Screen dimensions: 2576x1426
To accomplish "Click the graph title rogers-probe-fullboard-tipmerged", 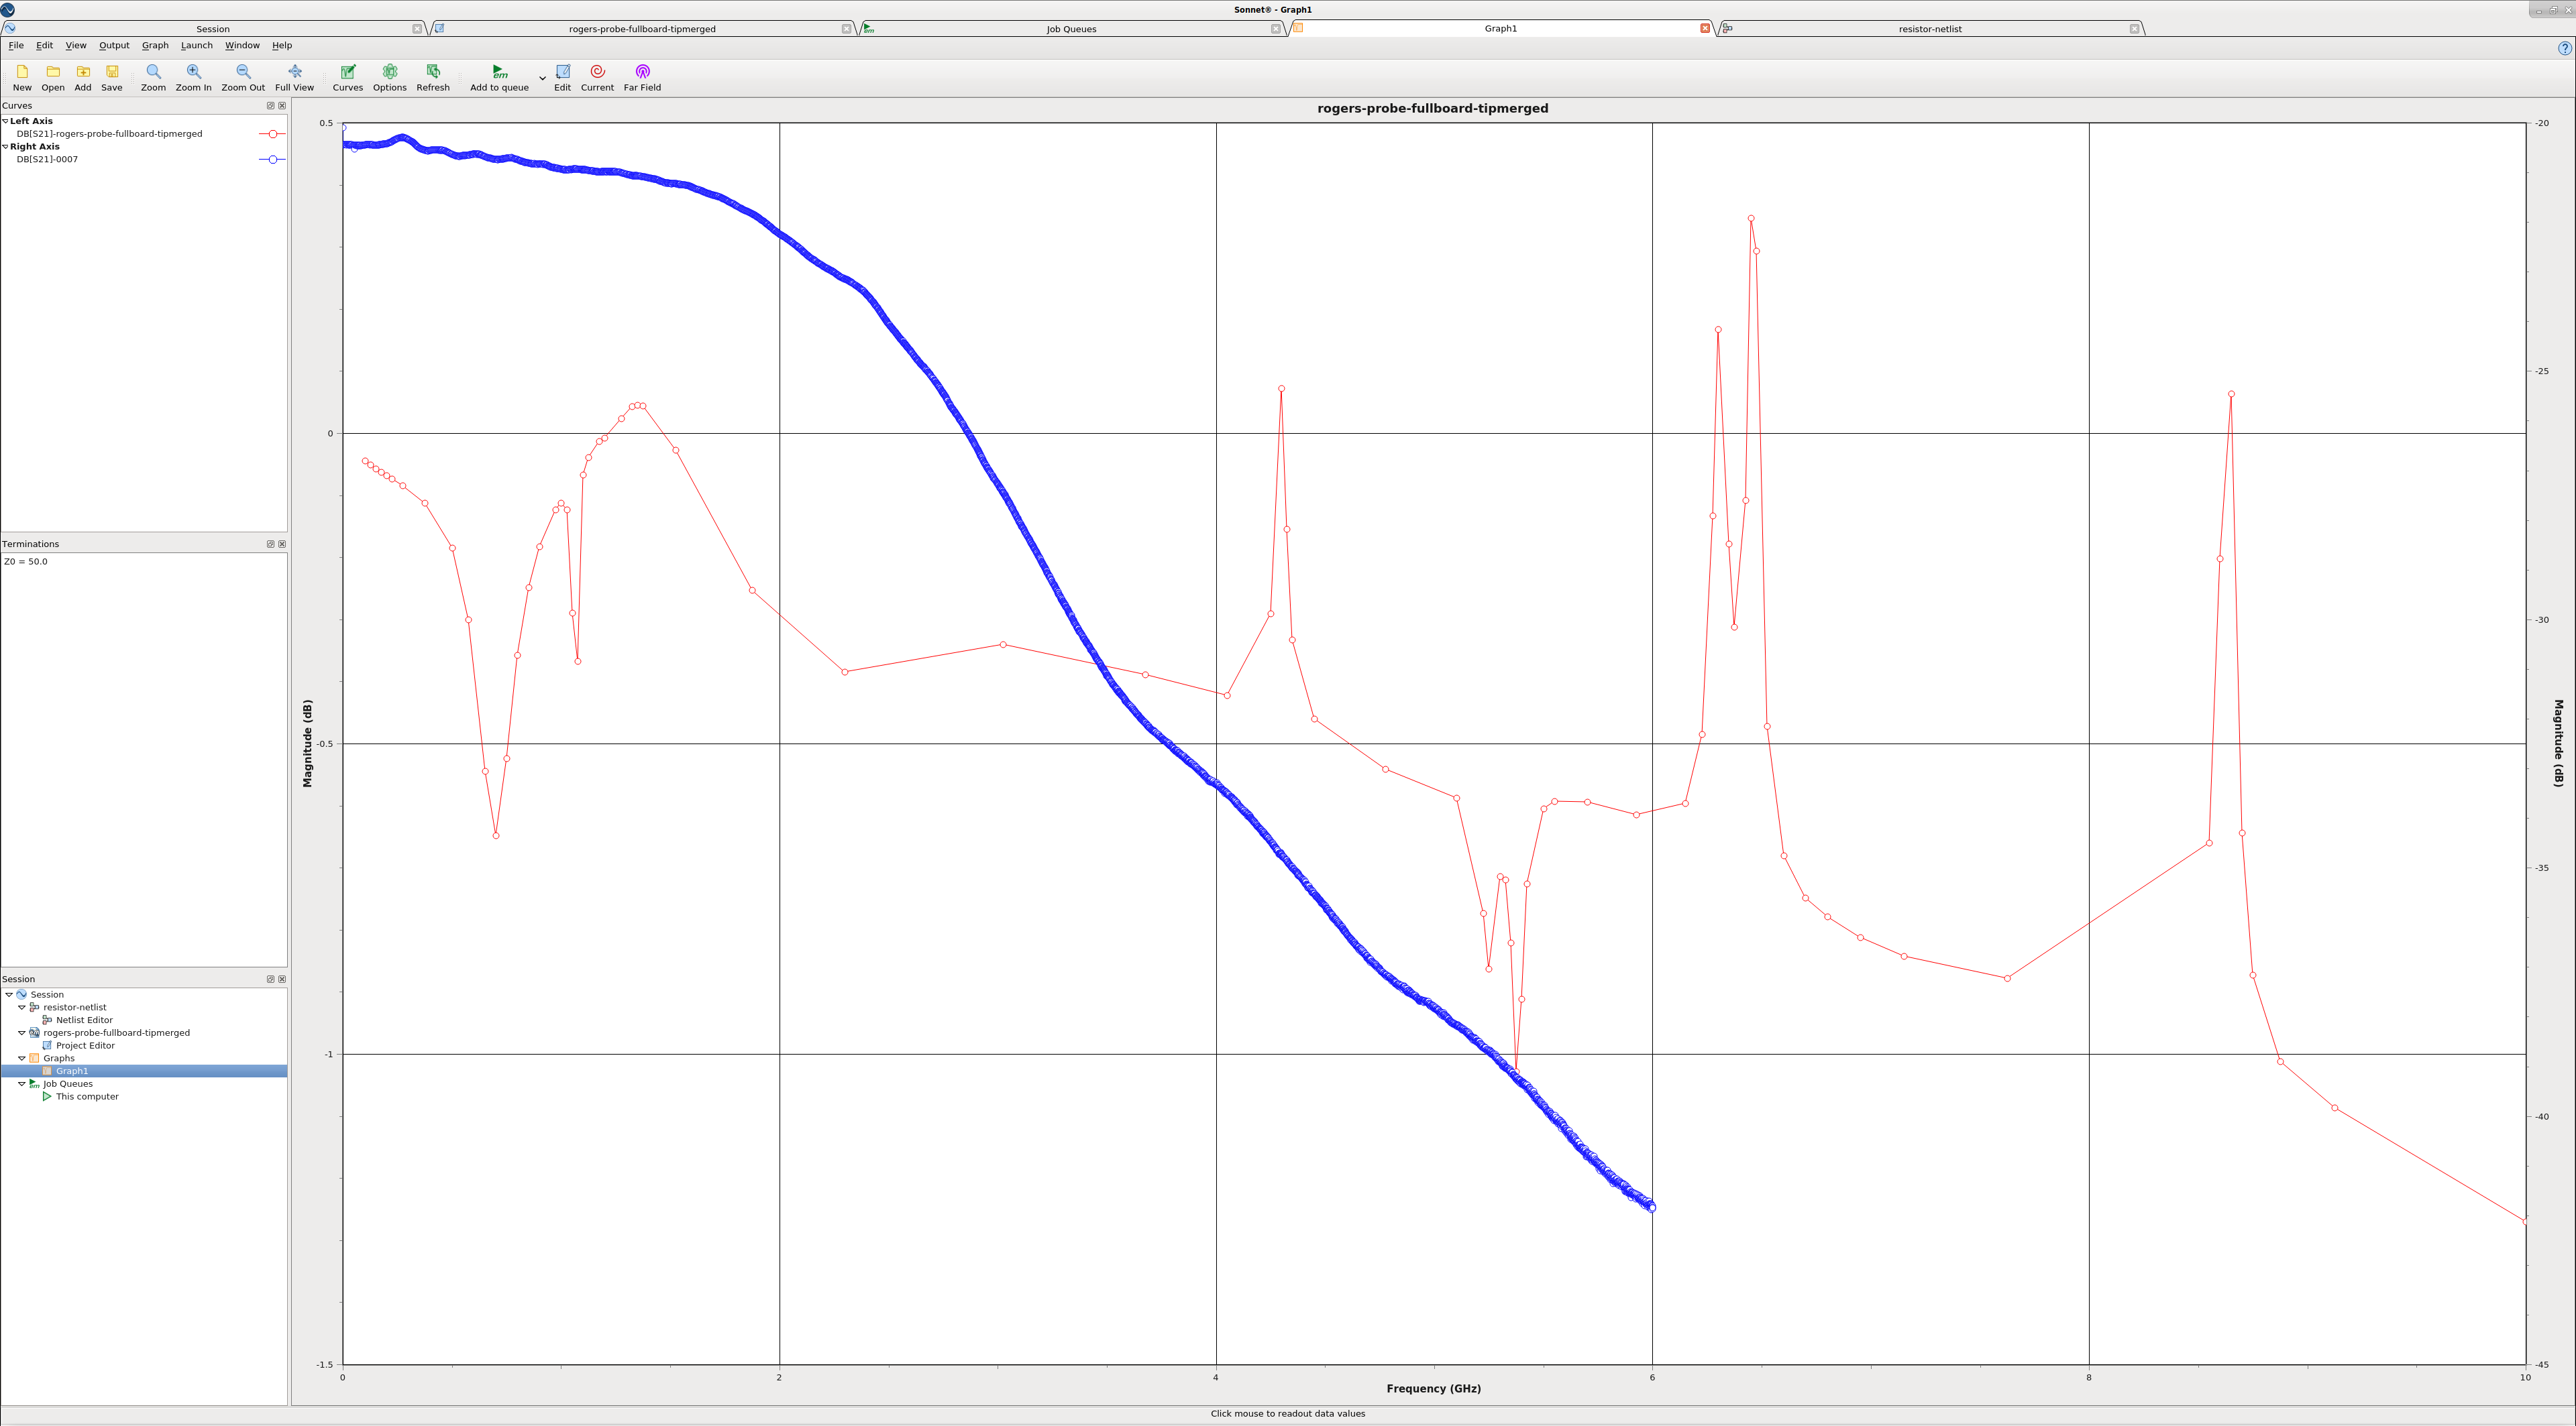I will 1433,108.
